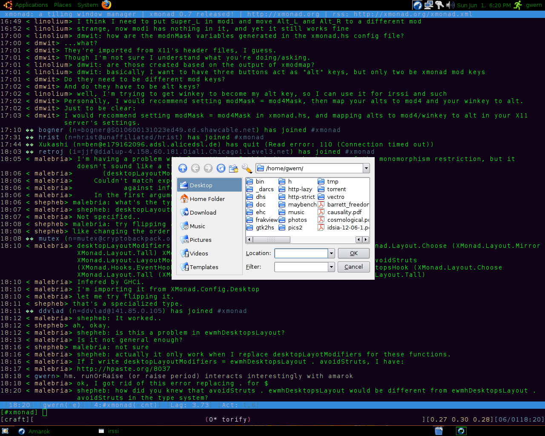545x436 pixels.
Task: Click the file list scroll right arrow
Action: 366,240
